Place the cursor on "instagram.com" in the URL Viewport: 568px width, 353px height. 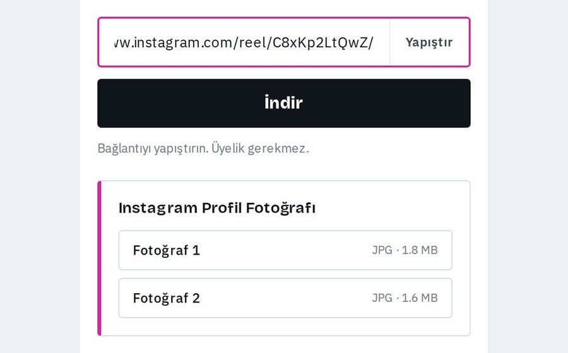coord(184,43)
